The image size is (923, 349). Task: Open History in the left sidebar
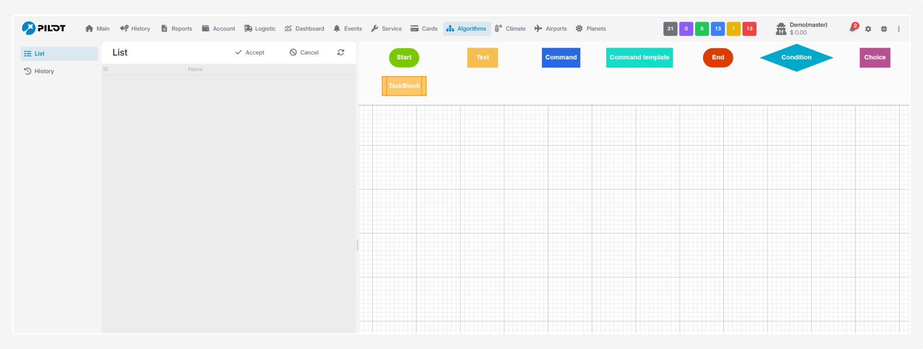(44, 71)
